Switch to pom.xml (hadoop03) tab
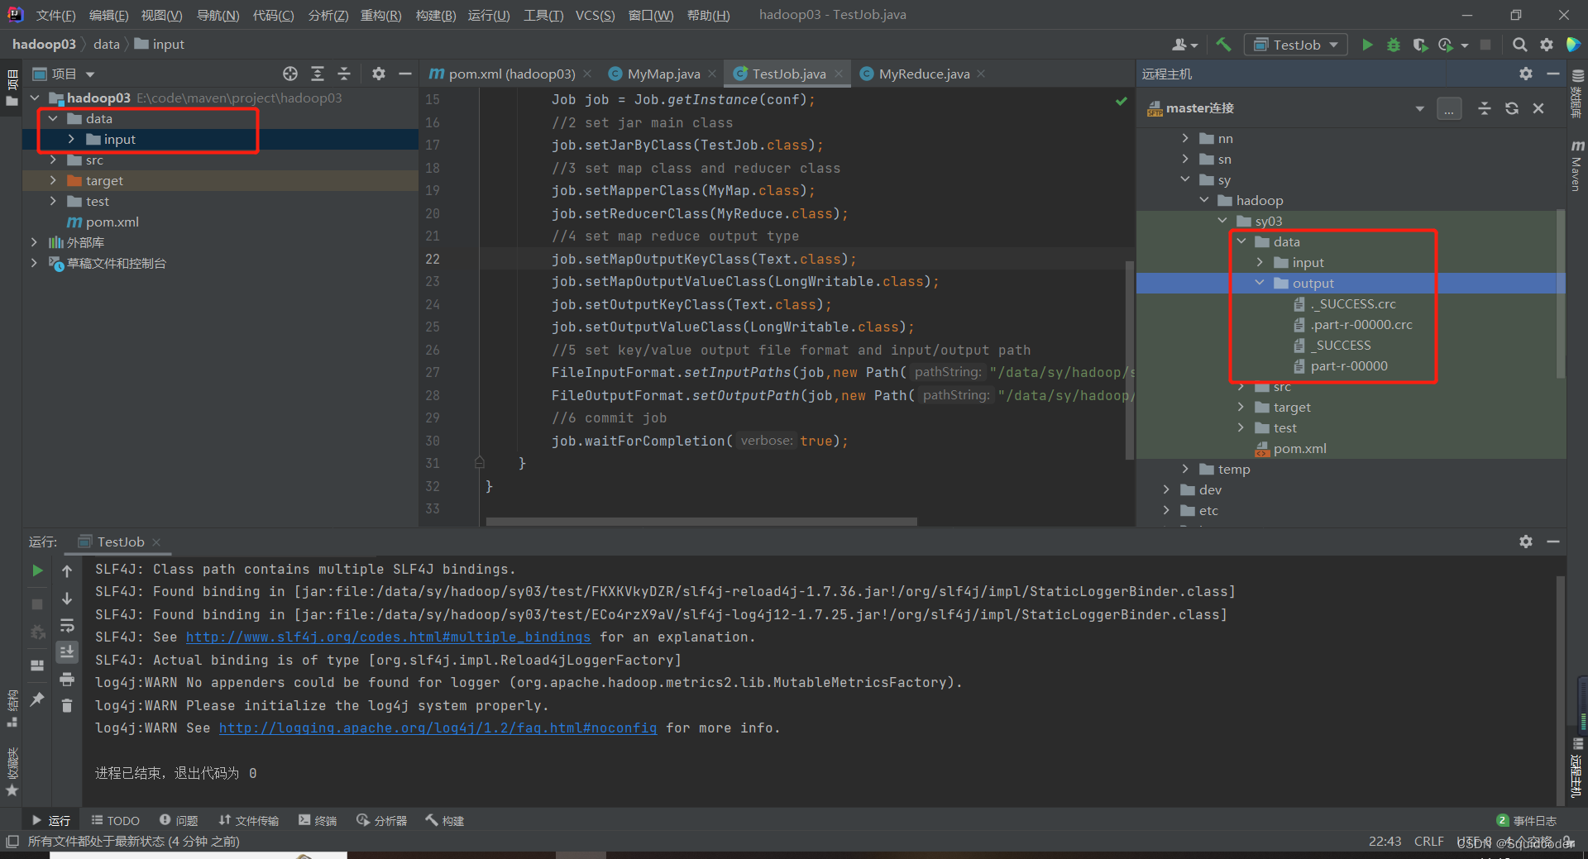The width and height of the screenshot is (1588, 859). click(x=512, y=74)
